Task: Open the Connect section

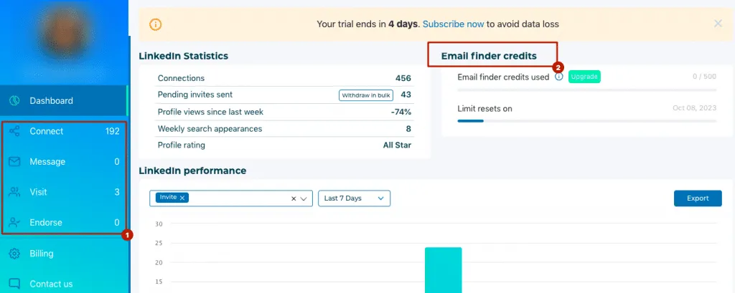Action: pyautogui.click(x=64, y=131)
